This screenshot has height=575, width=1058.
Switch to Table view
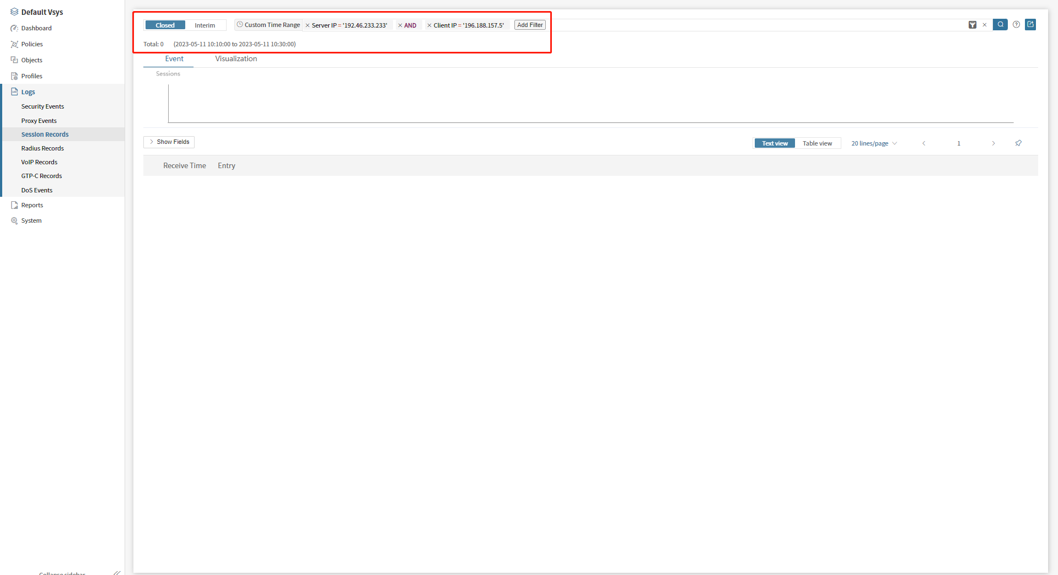(x=817, y=143)
